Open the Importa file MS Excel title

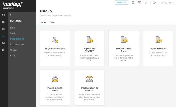[x=124, y=50]
